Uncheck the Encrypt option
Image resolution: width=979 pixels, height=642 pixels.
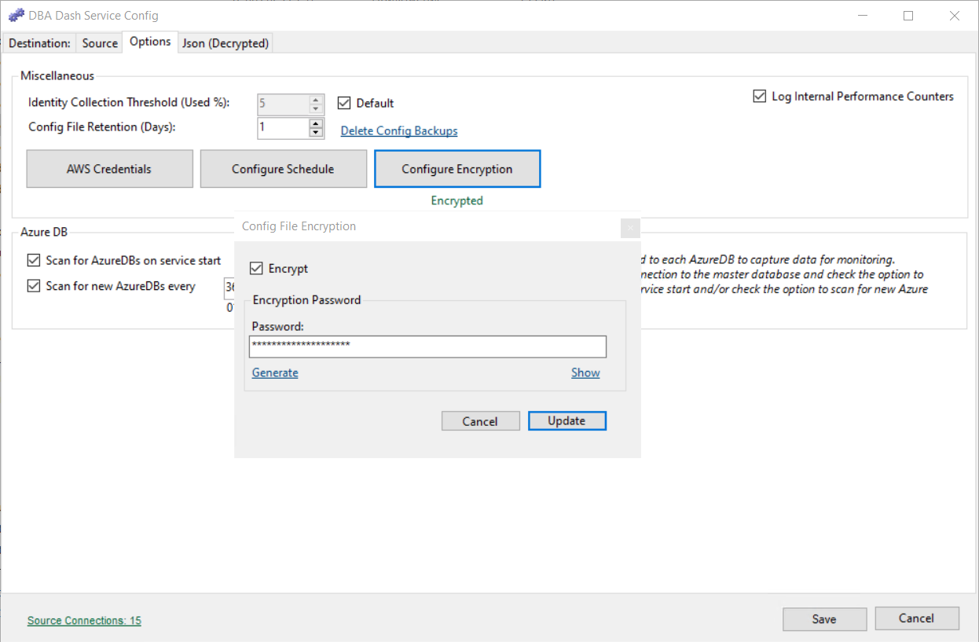pos(257,268)
